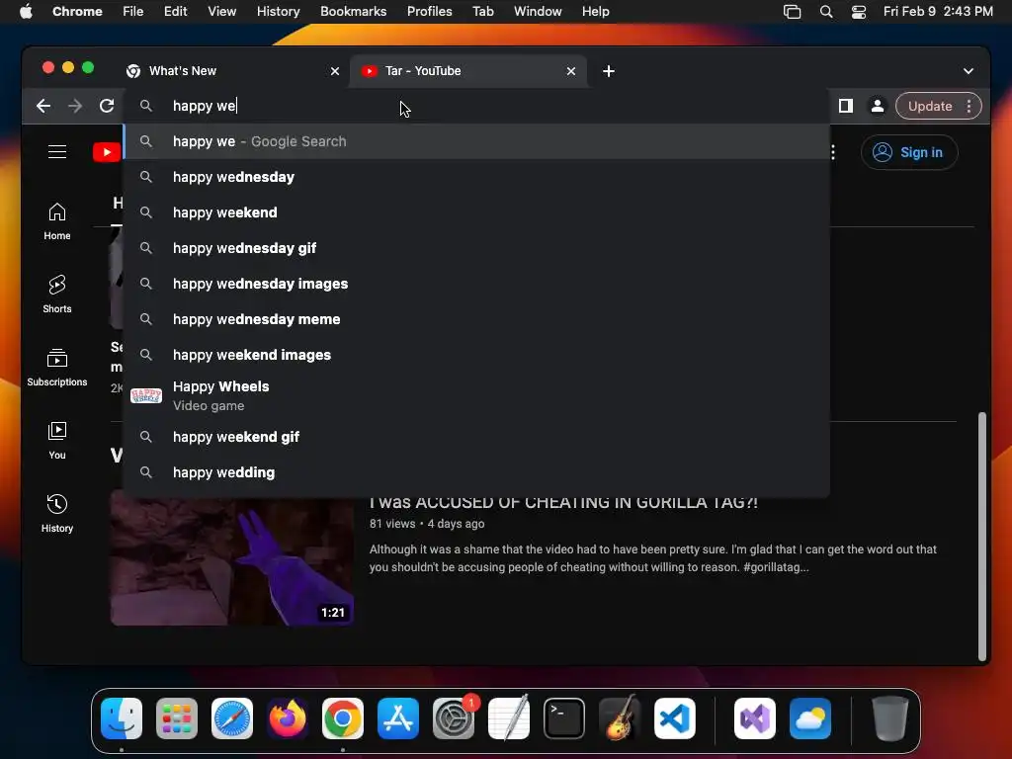Click the browser forward arrow

75,106
